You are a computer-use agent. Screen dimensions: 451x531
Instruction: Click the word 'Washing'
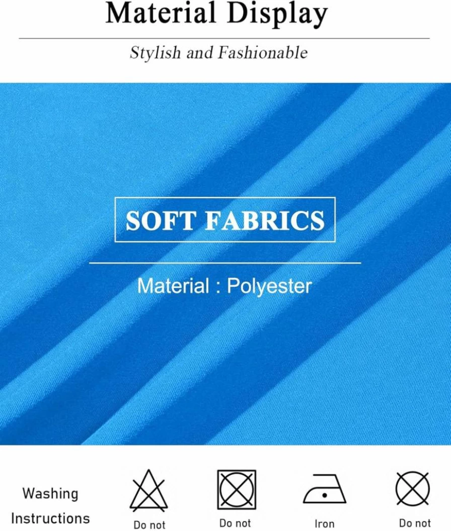point(50,493)
